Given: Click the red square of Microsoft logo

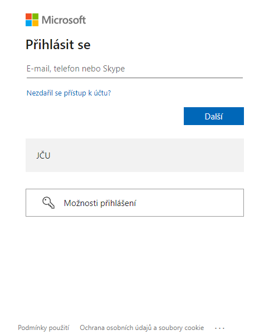Looking at the screenshot, I should pyautogui.click(x=29, y=16).
